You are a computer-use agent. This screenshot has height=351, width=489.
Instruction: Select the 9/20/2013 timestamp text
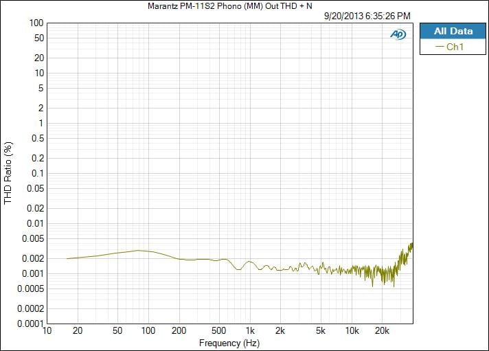tap(367, 15)
